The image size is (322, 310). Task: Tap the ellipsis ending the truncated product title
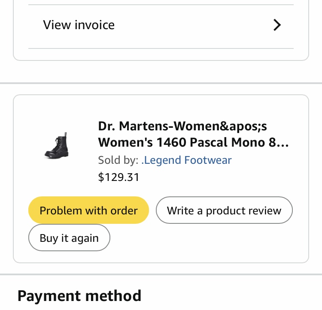[x=284, y=143]
